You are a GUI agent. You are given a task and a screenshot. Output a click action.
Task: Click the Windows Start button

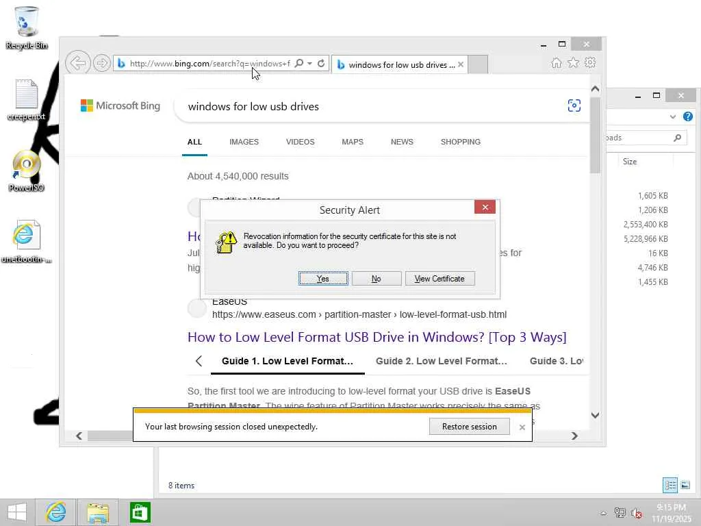pos(17,512)
